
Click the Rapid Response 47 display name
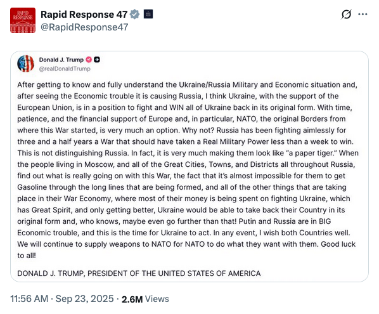(84, 15)
